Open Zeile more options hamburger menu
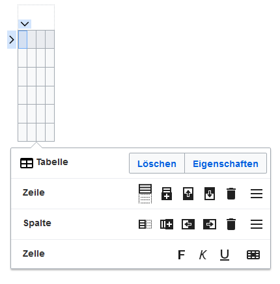Viewport: 280px width, 284px height. [x=257, y=194]
